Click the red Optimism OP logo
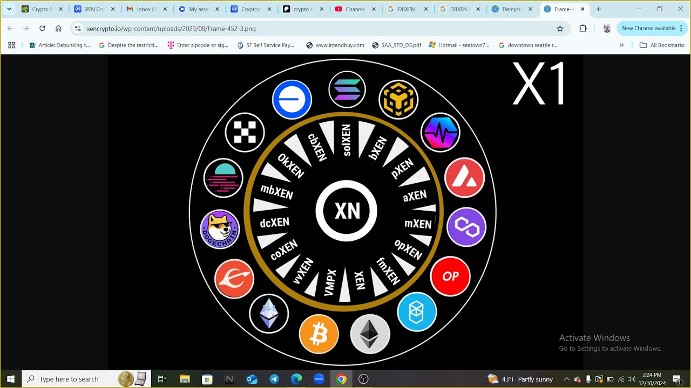691x388 pixels. 450,276
